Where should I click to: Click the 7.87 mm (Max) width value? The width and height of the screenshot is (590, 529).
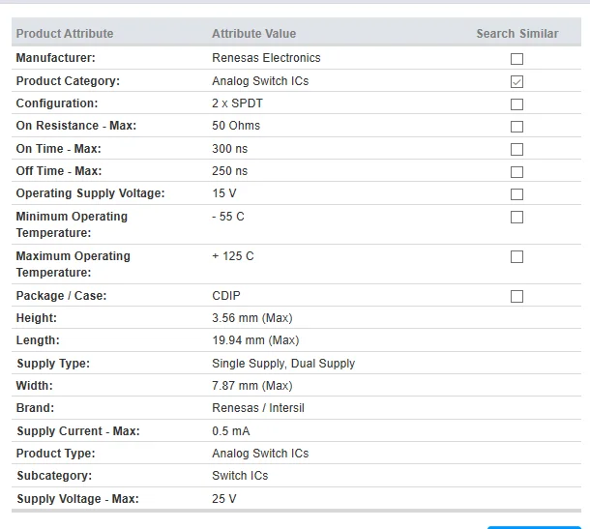252,386
